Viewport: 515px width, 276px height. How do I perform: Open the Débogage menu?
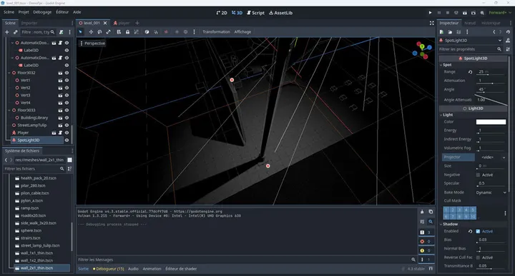42,12
